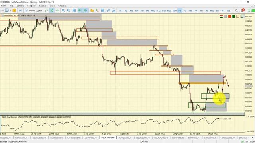Click the green outlined square on chart
Screen dimensions: 255x143
pyautogui.click(x=242, y=17)
